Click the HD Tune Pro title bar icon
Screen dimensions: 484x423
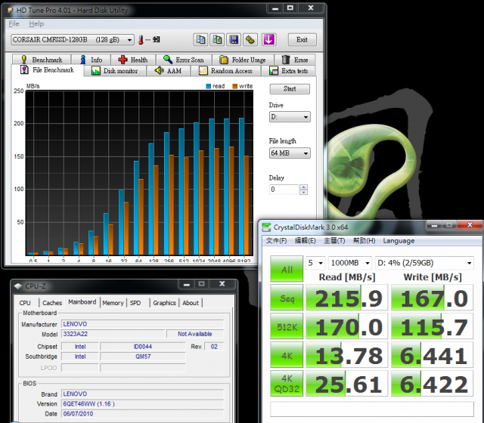pyautogui.click(x=11, y=11)
